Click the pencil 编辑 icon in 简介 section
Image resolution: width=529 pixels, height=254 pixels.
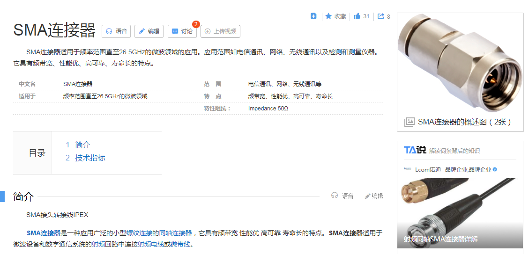coord(368,196)
